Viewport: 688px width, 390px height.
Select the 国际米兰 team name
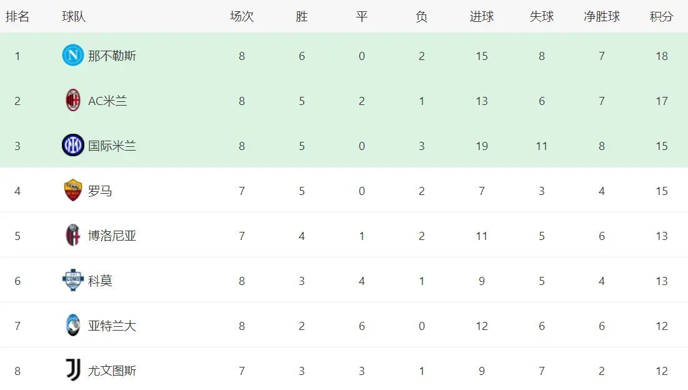tap(112, 146)
